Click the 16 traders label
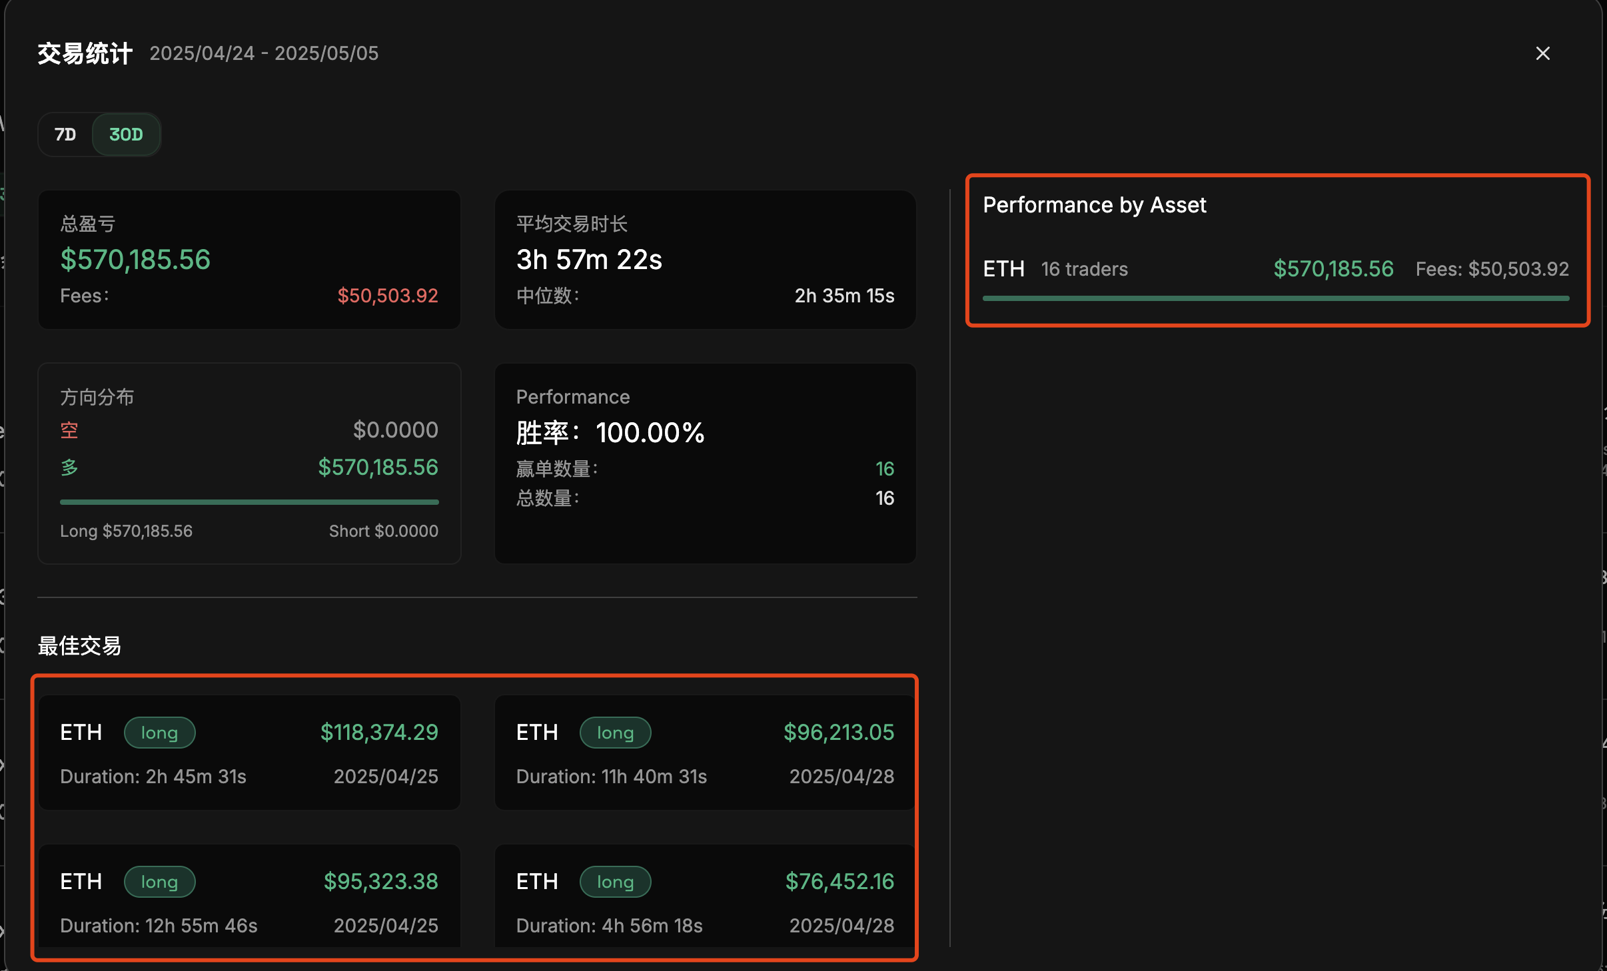 point(1084,269)
